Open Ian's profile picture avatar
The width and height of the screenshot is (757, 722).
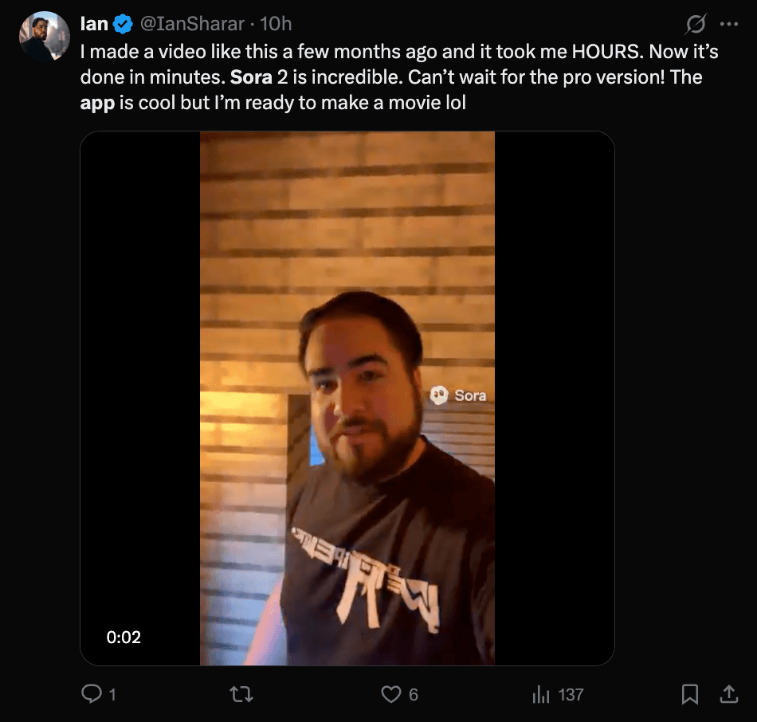[x=45, y=37]
